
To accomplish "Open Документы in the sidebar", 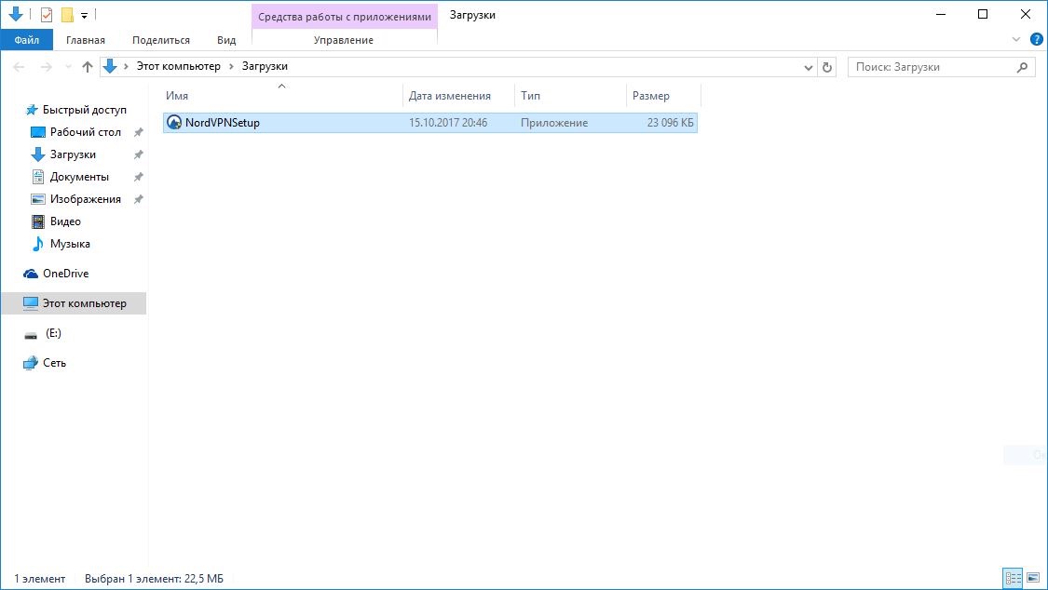I will pyautogui.click(x=79, y=177).
